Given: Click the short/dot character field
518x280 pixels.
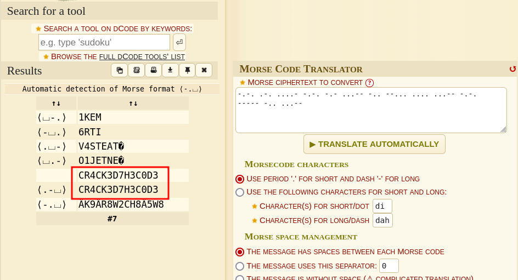Looking at the screenshot, I should (382, 206).
